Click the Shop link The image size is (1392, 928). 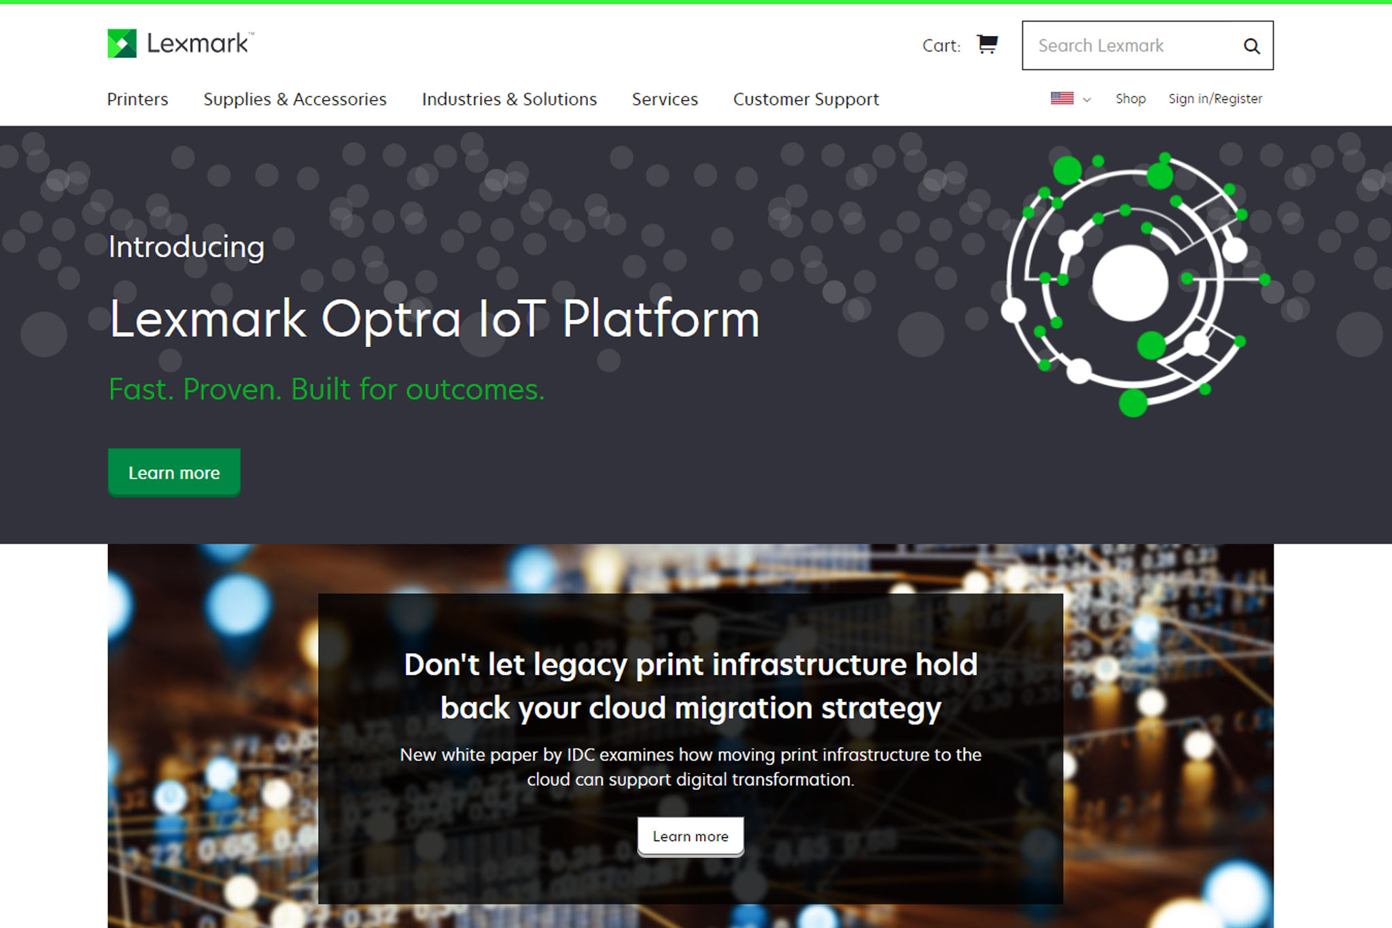(1130, 99)
